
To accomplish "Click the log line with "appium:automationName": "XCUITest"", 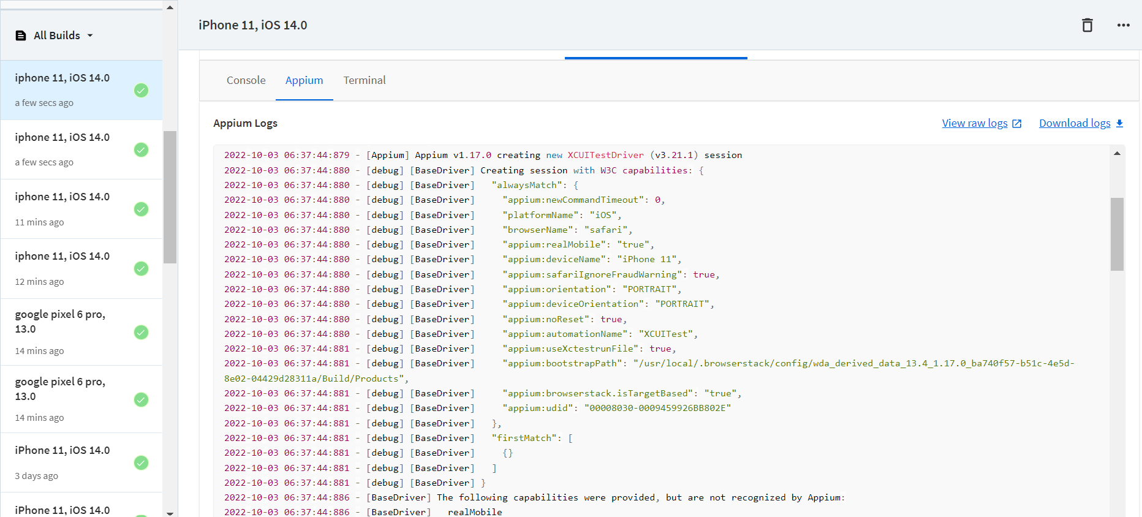I will click(461, 334).
